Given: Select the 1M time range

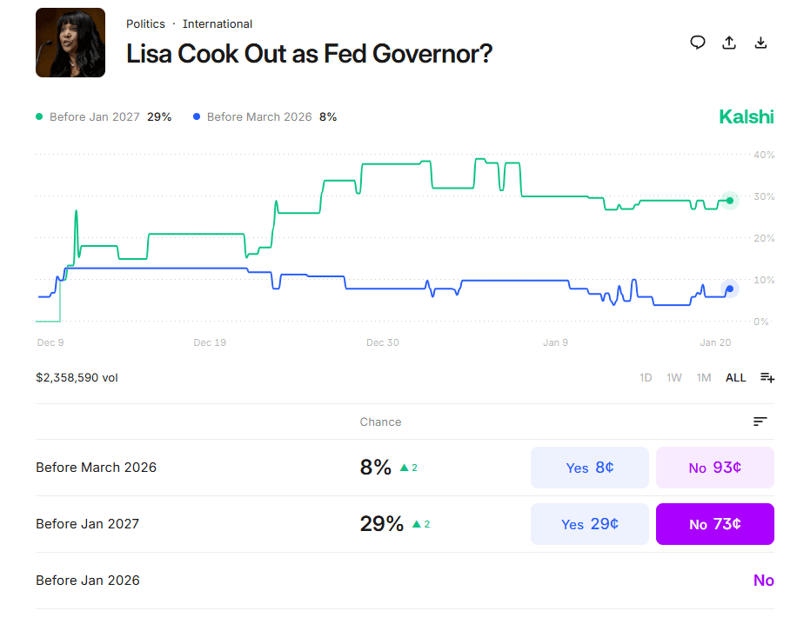Looking at the screenshot, I should click(704, 377).
